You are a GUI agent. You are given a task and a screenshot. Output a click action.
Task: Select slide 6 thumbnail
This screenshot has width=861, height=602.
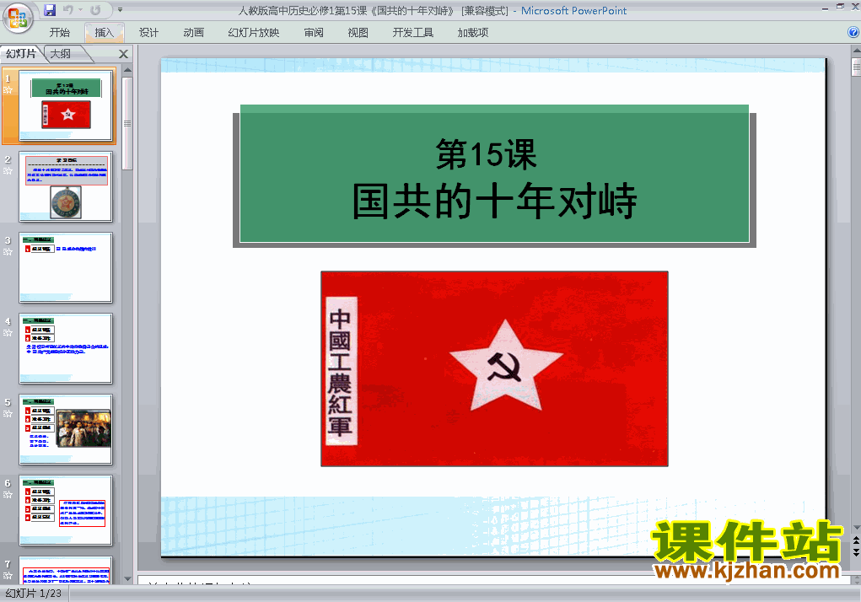[66, 510]
